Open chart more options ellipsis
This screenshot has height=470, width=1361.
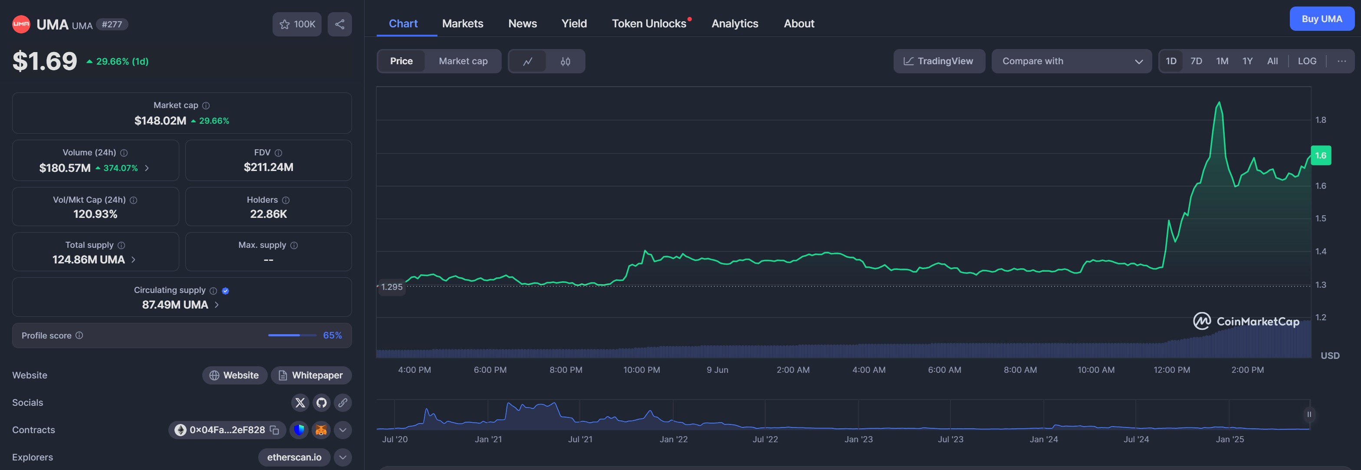click(x=1341, y=61)
